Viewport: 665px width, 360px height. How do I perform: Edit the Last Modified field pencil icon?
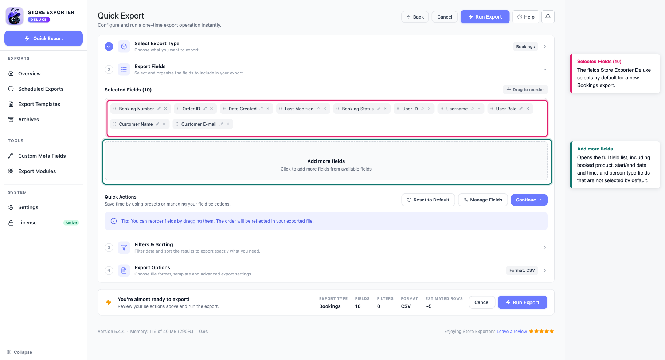click(x=318, y=109)
